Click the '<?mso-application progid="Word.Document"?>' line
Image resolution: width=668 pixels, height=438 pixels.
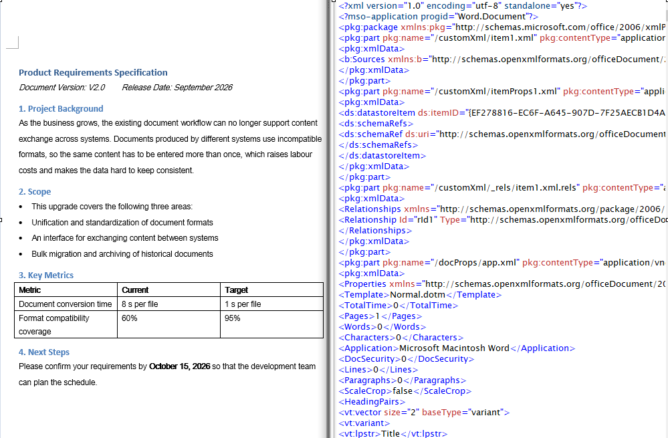coord(439,17)
